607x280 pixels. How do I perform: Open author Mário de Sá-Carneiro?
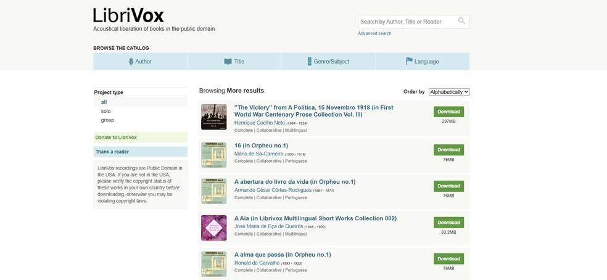point(258,154)
